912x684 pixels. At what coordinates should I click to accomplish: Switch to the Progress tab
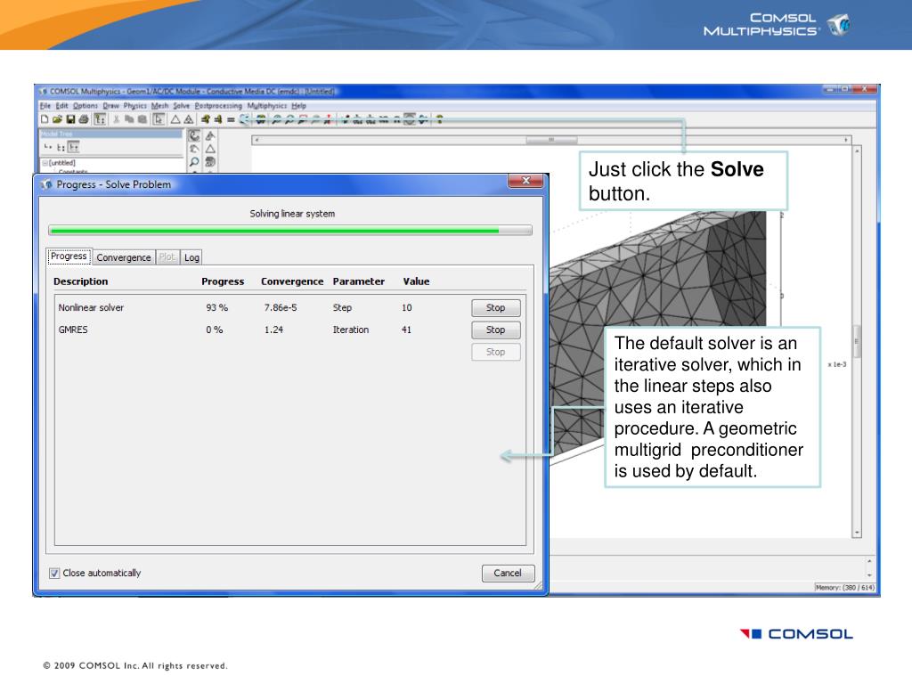[69, 256]
